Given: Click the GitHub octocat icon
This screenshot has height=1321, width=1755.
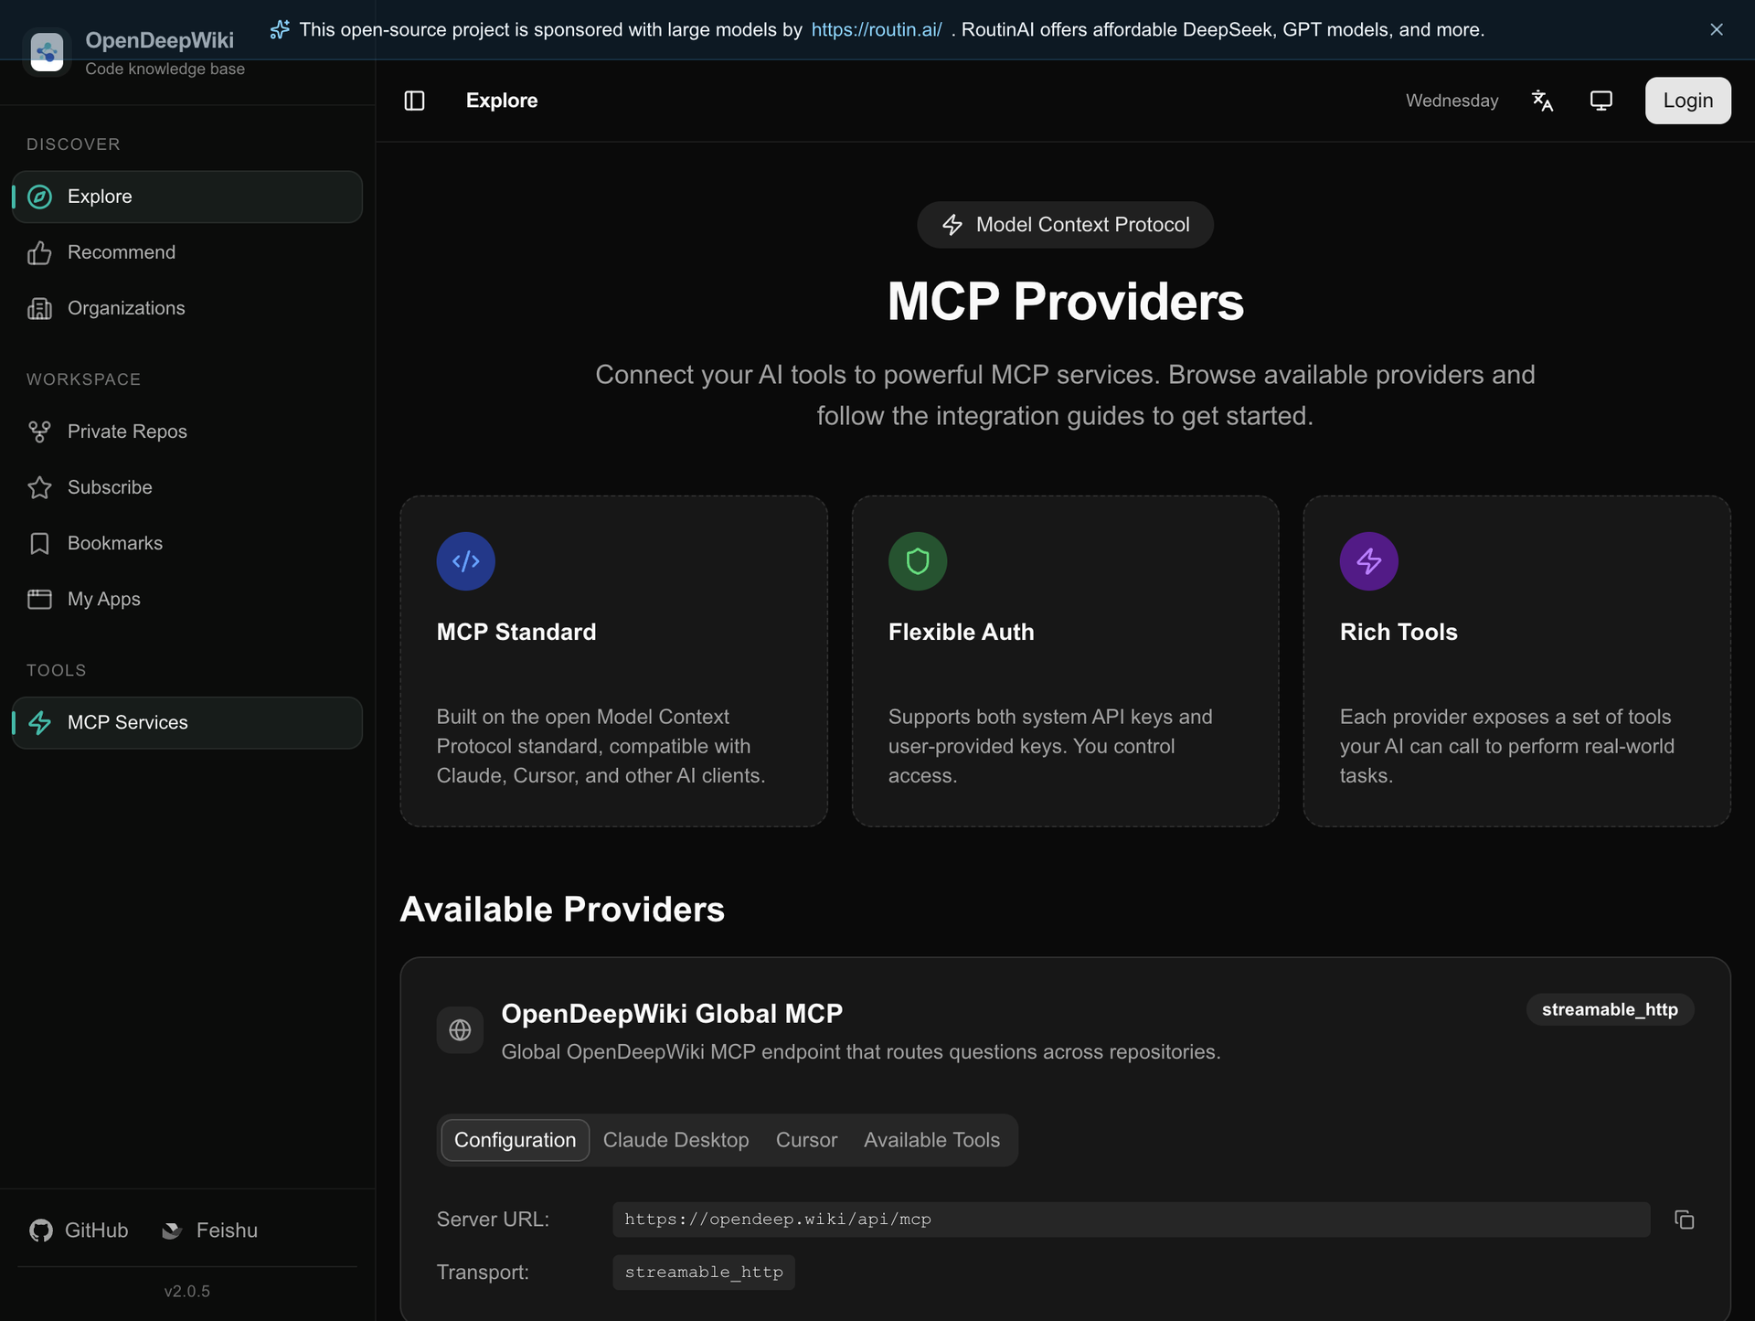Looking at the screenshot, I should pyautogui.click(x=41, y=1230).
